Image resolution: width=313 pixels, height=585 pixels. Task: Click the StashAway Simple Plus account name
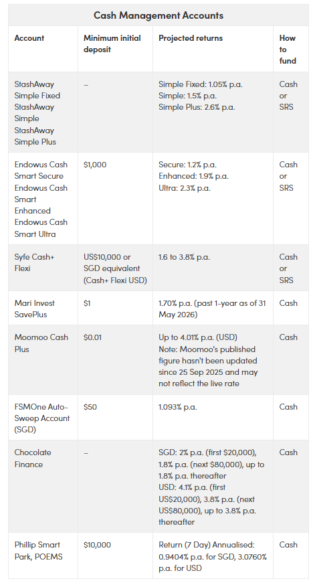[x=34, y=136]
